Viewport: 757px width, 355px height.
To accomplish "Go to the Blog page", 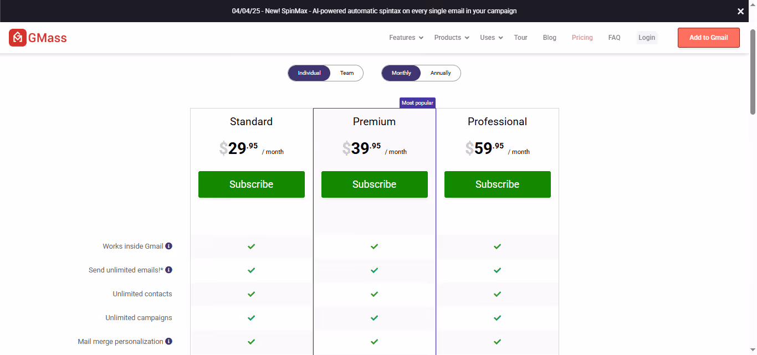I will pyautogui.click(x=550, y=38).
